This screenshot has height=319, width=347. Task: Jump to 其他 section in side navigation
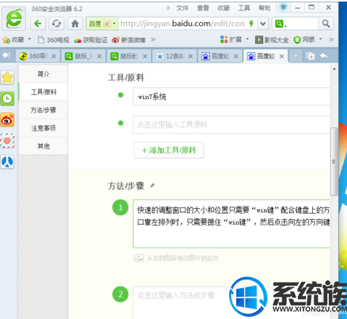point(43,146)
